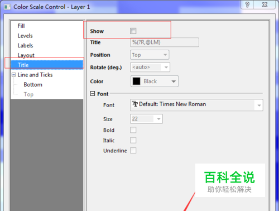Image resolution: width=279 pixels, height=211 pixels.
Task: Click the Rotate value field showing auto
Action: tap(146, 67)
